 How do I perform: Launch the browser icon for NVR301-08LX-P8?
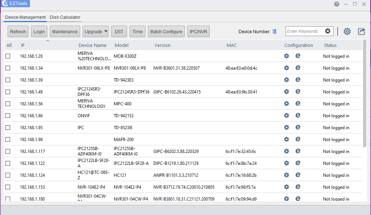click(298, 68)
